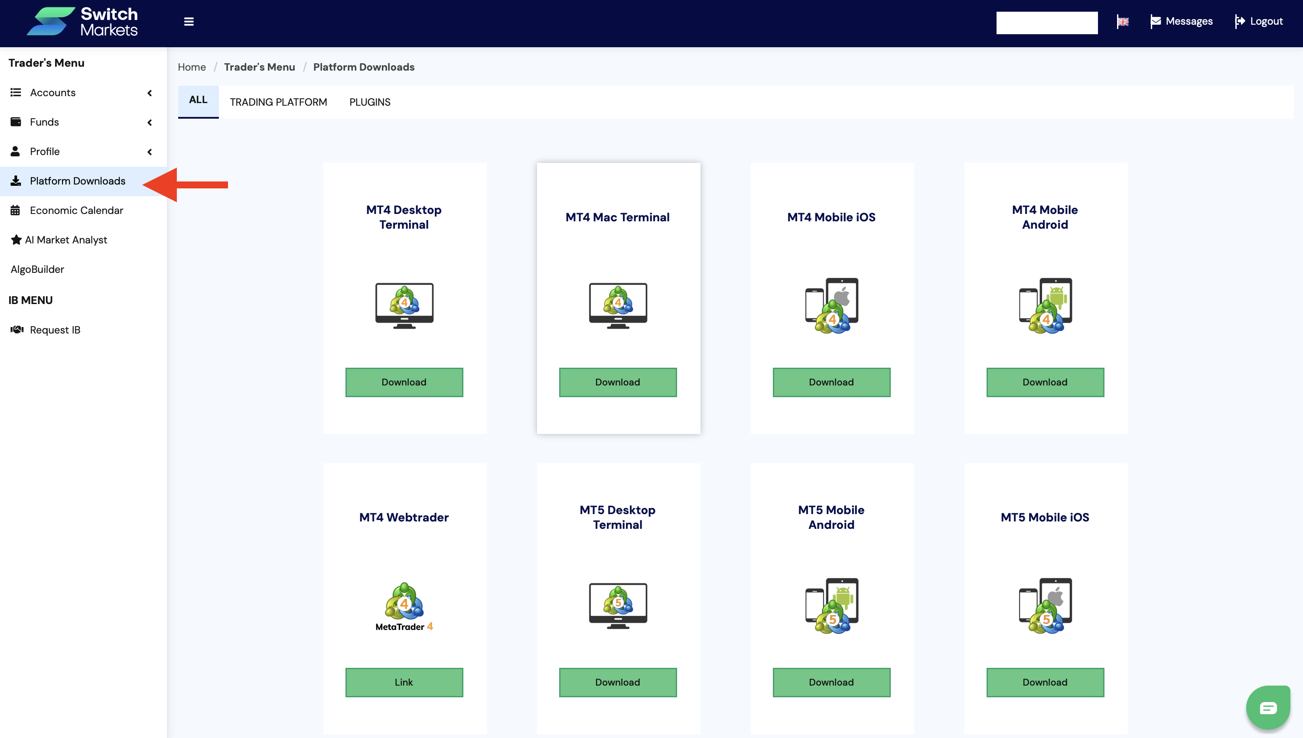Open the PLUGINS tab

[x=370, y=101]
